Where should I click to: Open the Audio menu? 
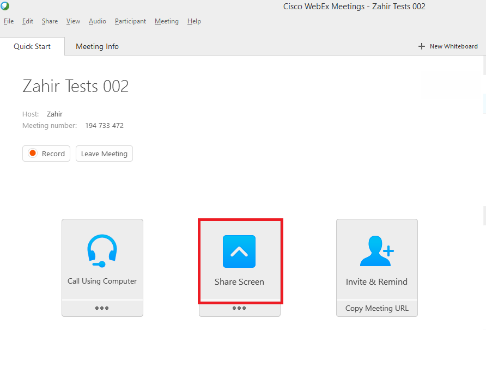click(98, 21)
